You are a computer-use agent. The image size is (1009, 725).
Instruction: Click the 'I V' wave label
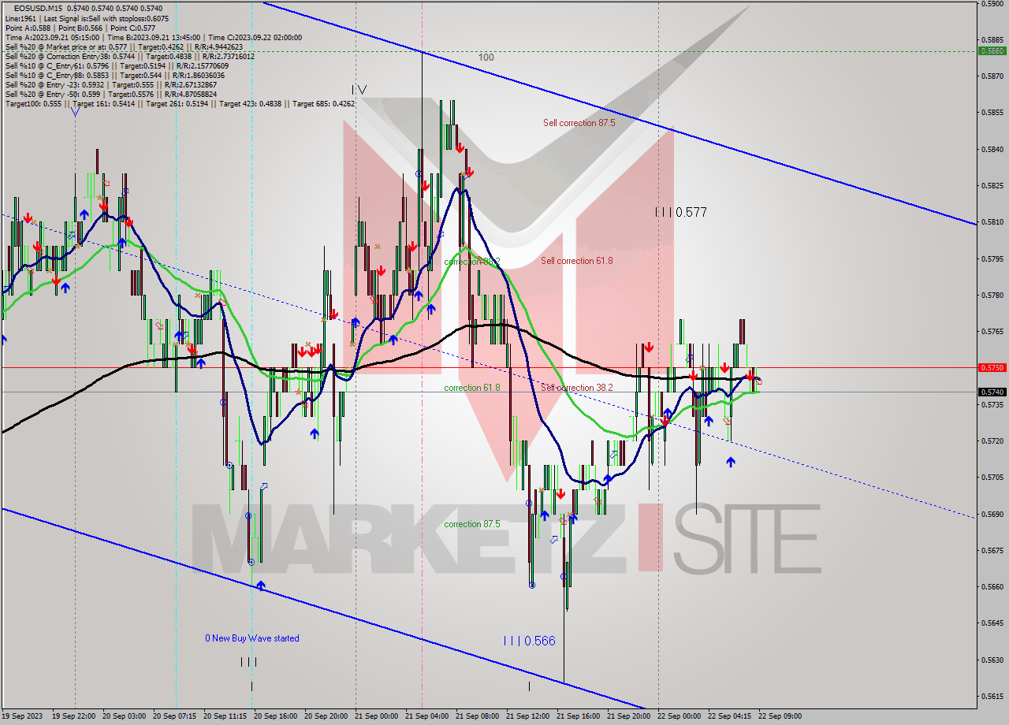(x=359, y=90)
